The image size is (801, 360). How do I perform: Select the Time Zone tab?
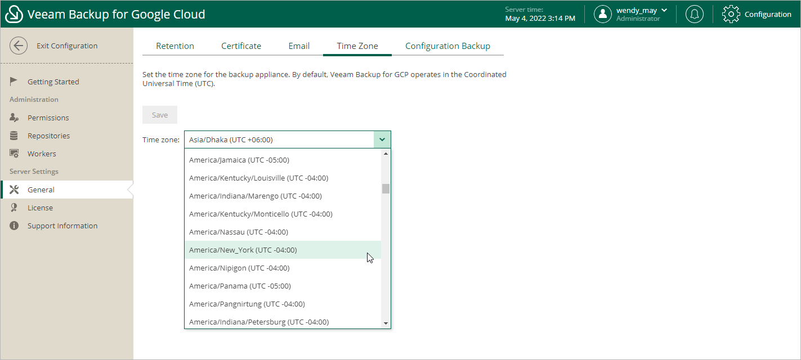(357, 46)
